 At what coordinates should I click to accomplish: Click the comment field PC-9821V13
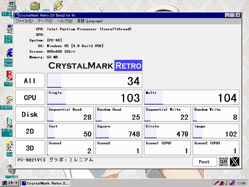[103, 162]
